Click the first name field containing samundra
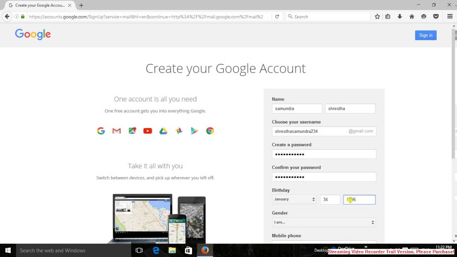 click(297, 109)
